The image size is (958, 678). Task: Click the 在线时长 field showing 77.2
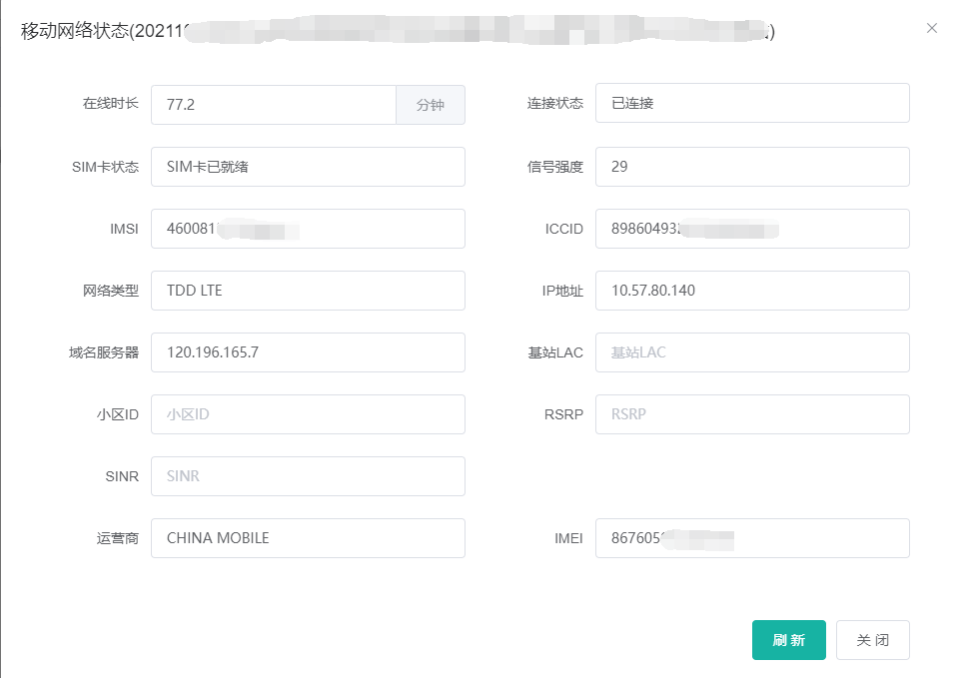click(x=273, y=105)
